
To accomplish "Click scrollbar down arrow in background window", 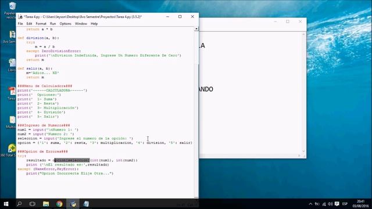I will [x=303, y=151].
